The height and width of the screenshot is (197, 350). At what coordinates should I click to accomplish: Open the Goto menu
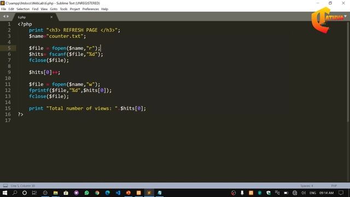tap(54, 9)
